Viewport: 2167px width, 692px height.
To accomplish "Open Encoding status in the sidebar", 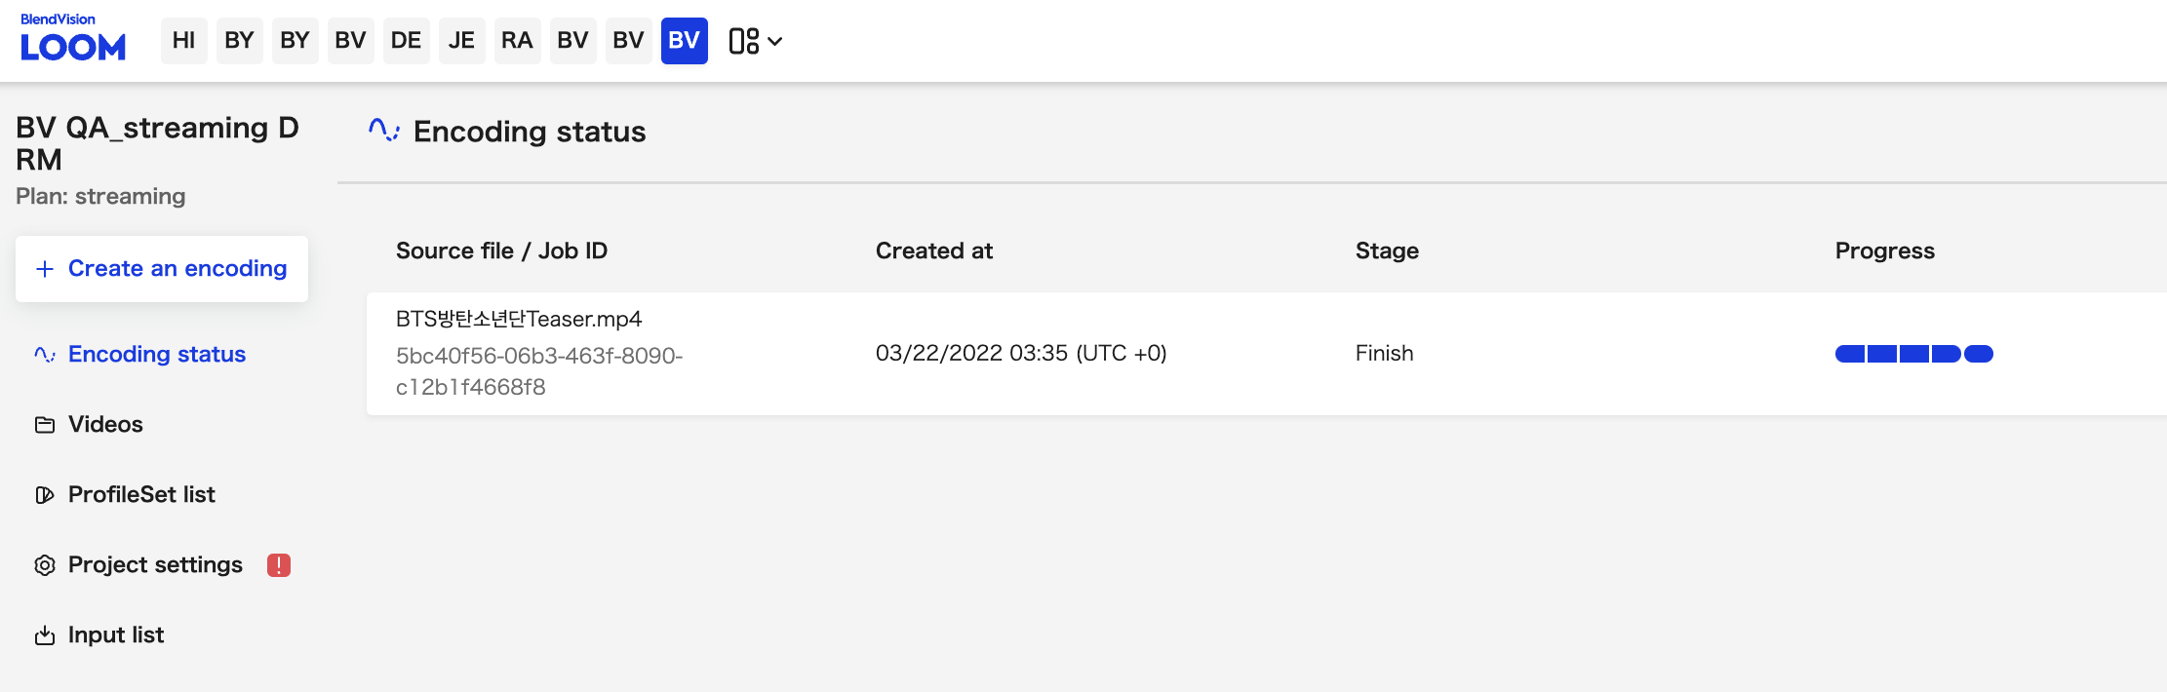I will click(x=156, y=354).
